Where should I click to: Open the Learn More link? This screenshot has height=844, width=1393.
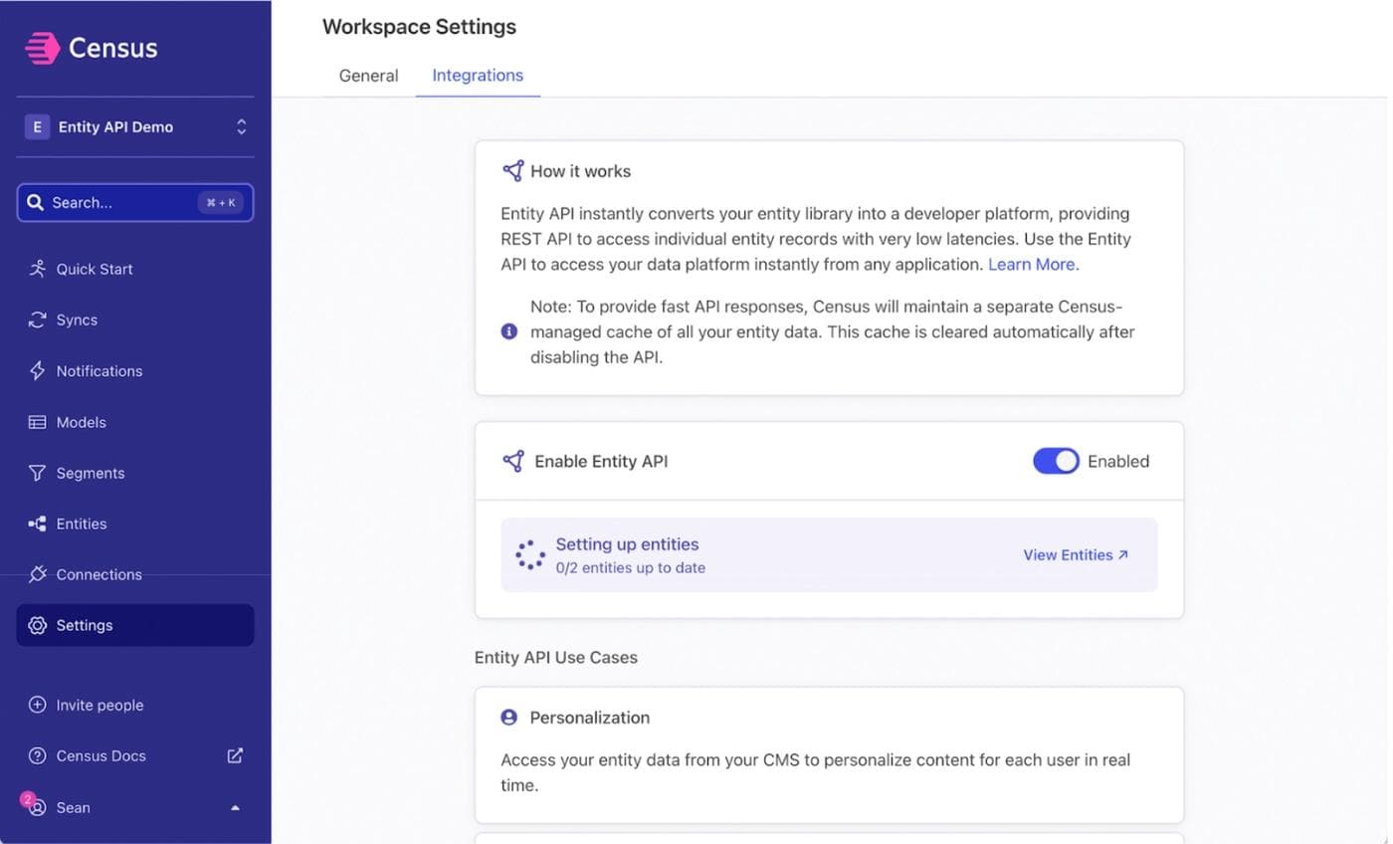[x=1031, y=264]
